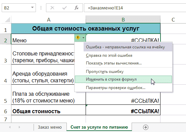The height and width of the screenshot is (132, 186).
Task: Click the Enter checkmark formula button
Action: point(64,8)
